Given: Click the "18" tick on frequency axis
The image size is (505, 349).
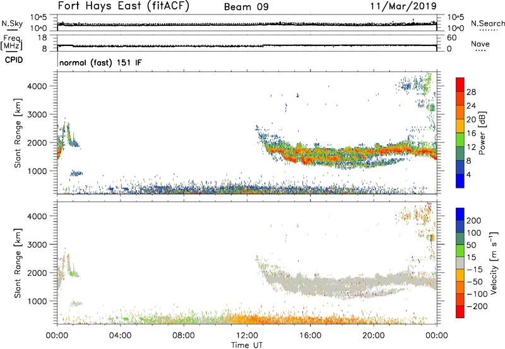Looking at the screenshot, I should click(x=42, y=38).
